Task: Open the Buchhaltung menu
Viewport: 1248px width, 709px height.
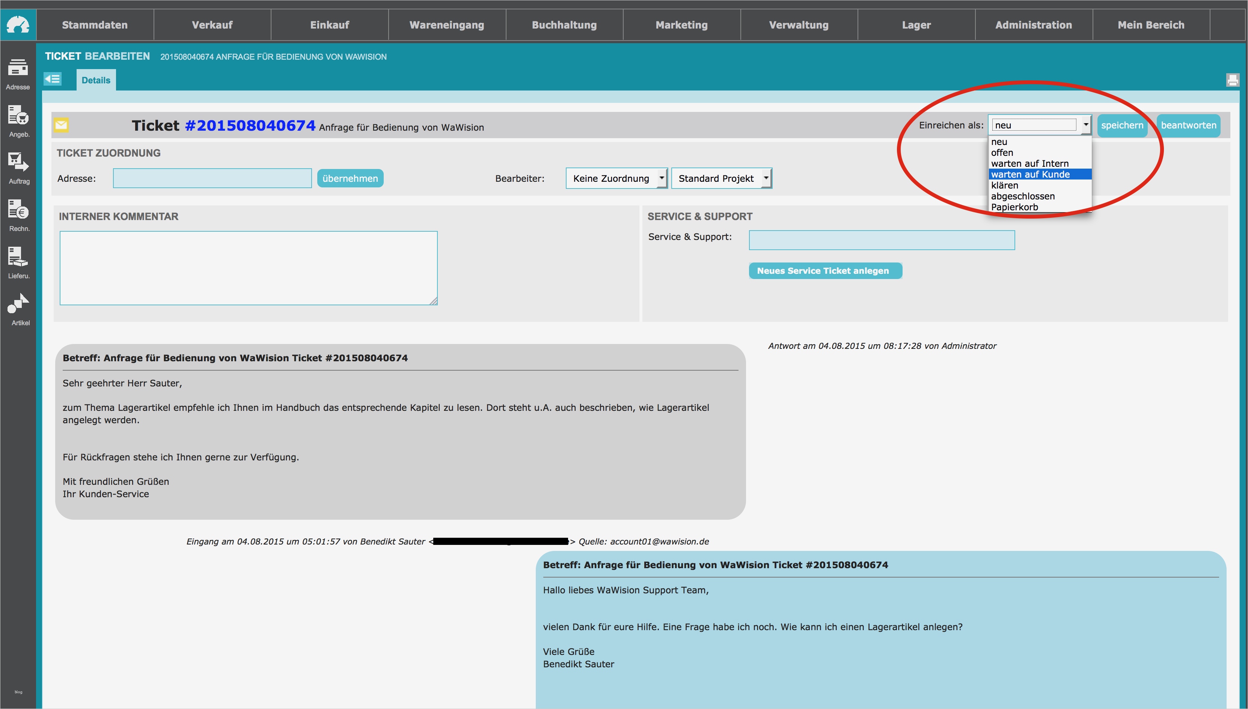Action: tap(564, 25)
